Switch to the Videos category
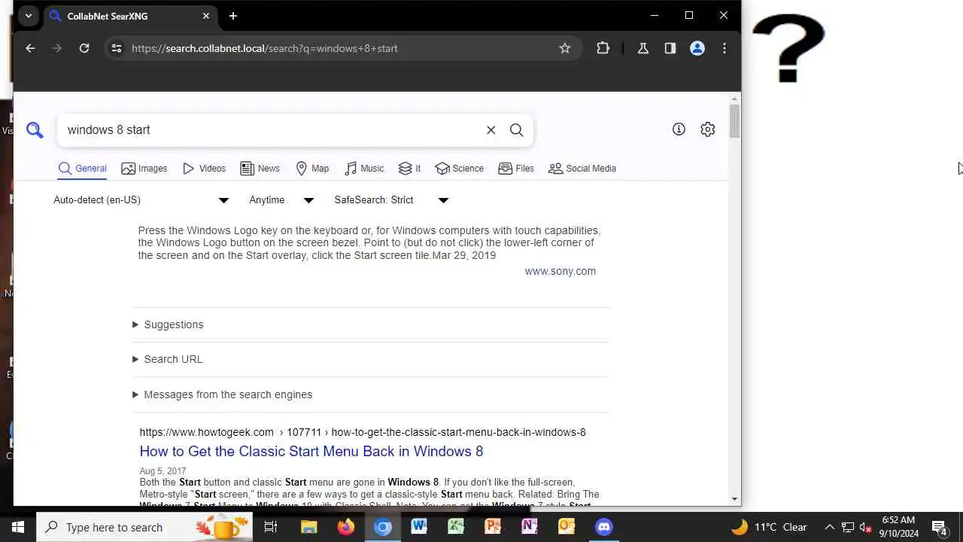Viewport: 963px width, 542px height. (204, 169)
